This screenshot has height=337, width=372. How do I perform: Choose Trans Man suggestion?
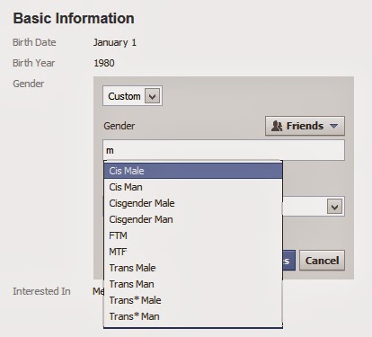coord(193,284)
